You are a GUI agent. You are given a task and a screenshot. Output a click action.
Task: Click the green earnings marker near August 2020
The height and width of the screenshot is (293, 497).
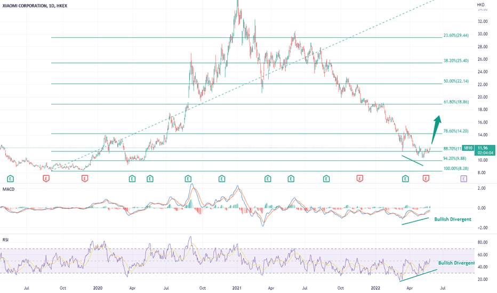point(188,179)
